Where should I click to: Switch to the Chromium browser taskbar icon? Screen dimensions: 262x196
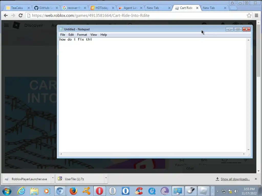[x=60, y=191]
